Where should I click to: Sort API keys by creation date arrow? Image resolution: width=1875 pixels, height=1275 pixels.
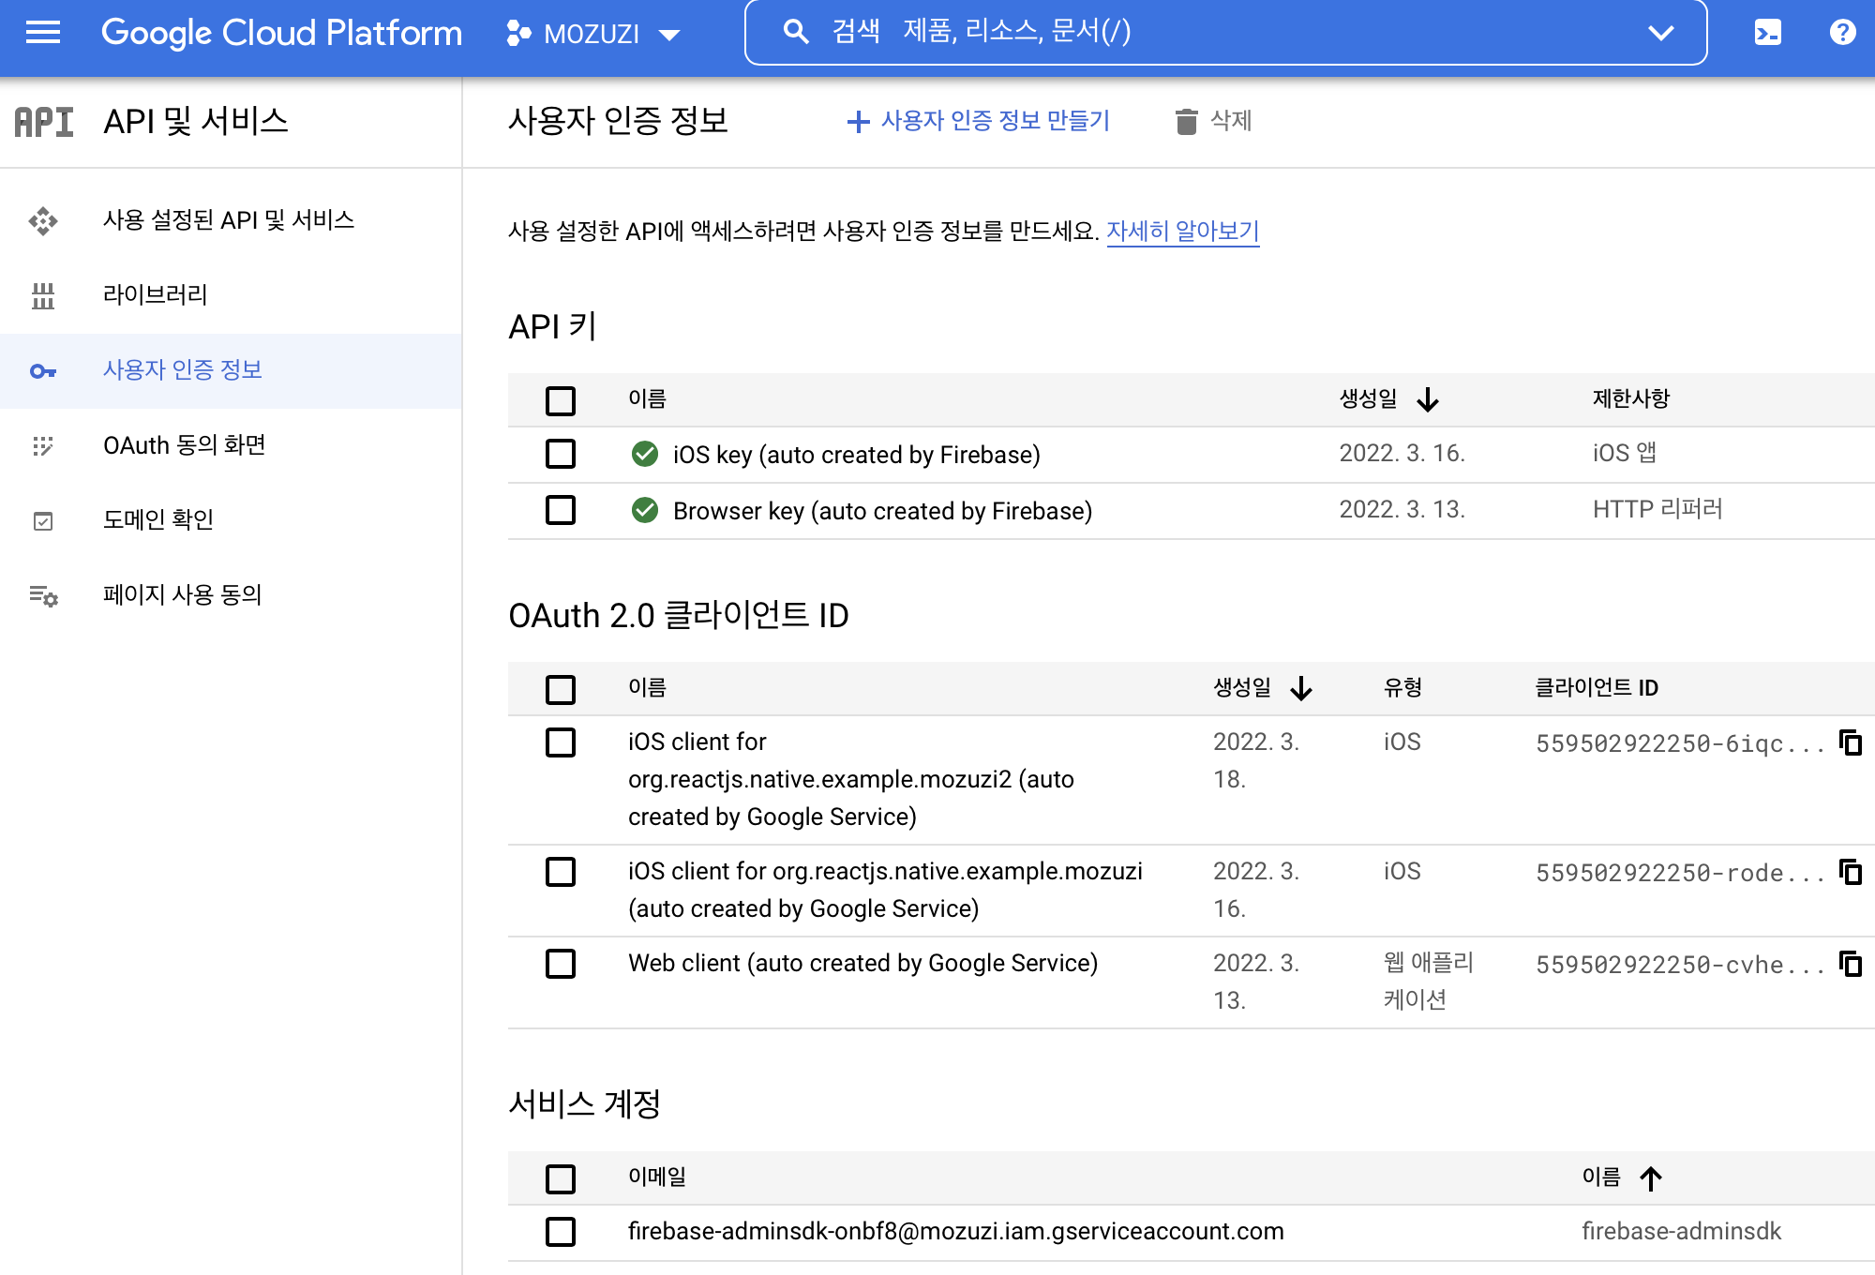[x=1428, y=400]
